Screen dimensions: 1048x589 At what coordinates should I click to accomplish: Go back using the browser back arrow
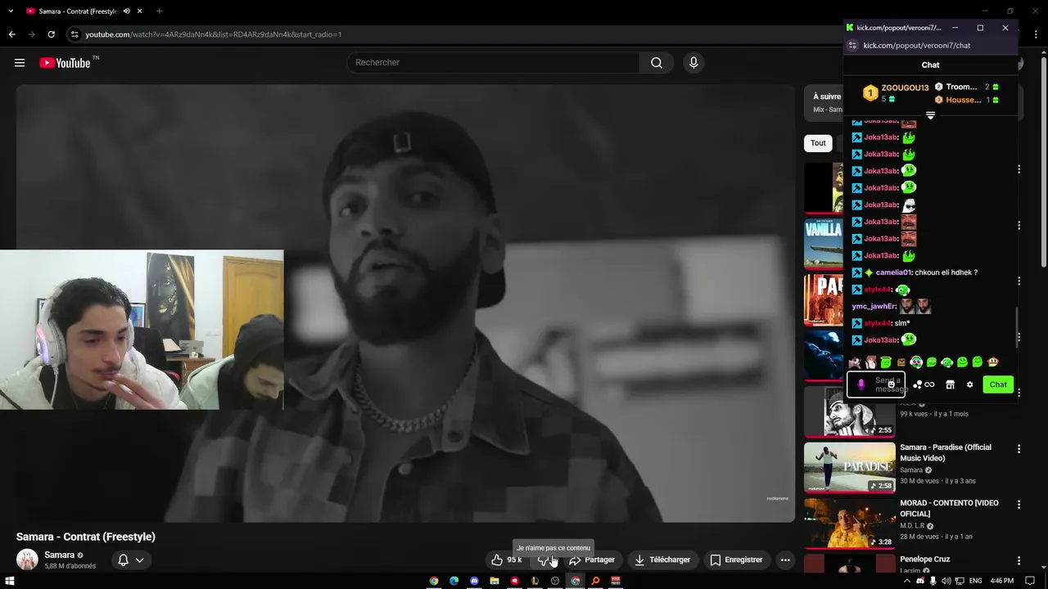(x=11, y=34)
